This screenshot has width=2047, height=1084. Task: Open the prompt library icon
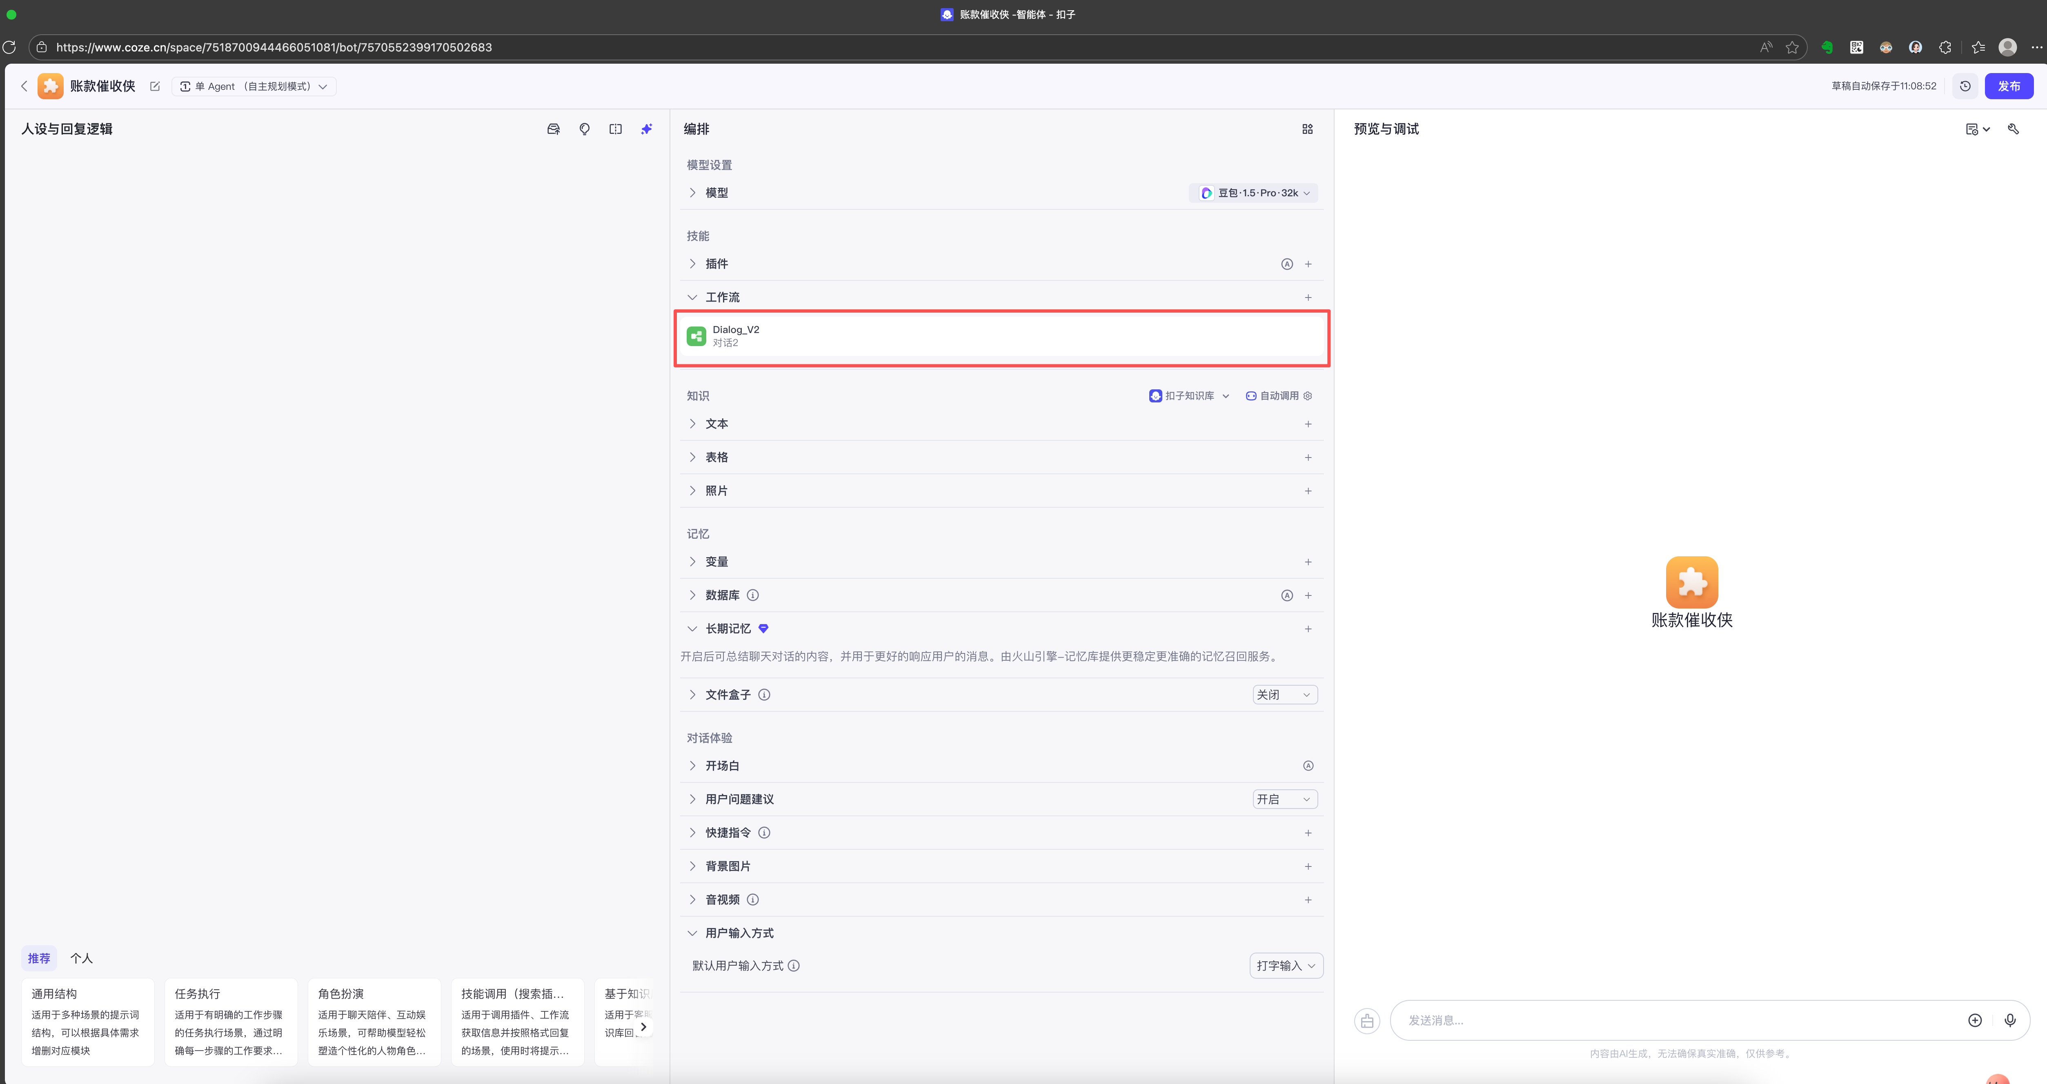click(x=553, y=129)
